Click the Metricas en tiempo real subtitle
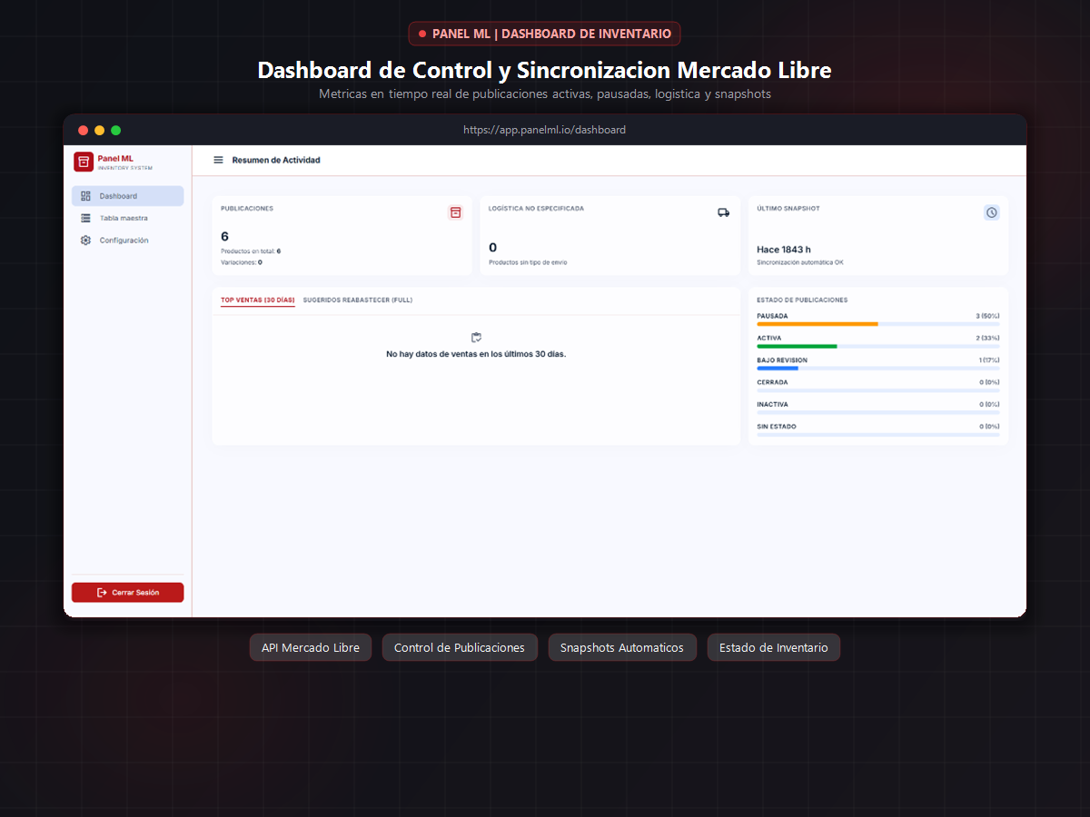1090x817 pixels. coord(545,94)
